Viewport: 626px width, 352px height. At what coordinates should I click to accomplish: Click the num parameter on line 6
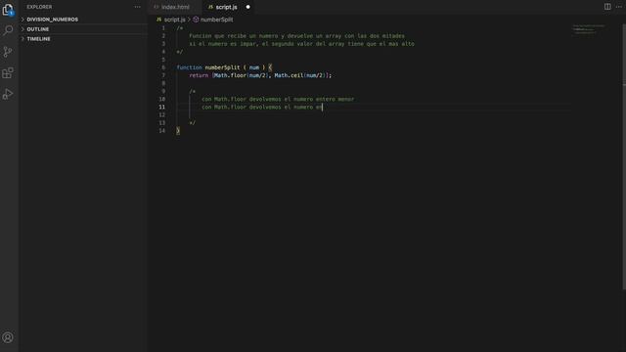254,67
